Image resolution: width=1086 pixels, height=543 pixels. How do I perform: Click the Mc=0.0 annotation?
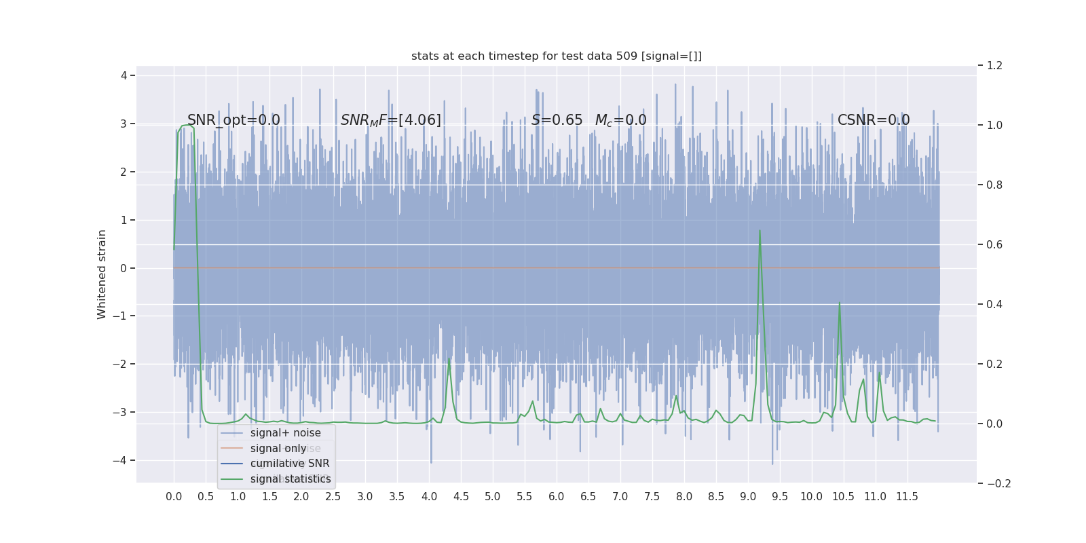(x=621, y=120)
